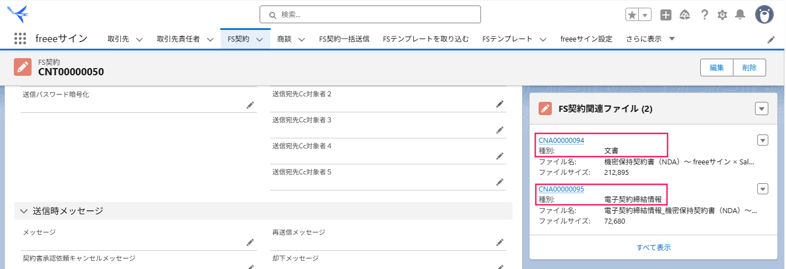Select the record name CNT00000050
This screenshot has height=269, width=786.
(71, 72)
